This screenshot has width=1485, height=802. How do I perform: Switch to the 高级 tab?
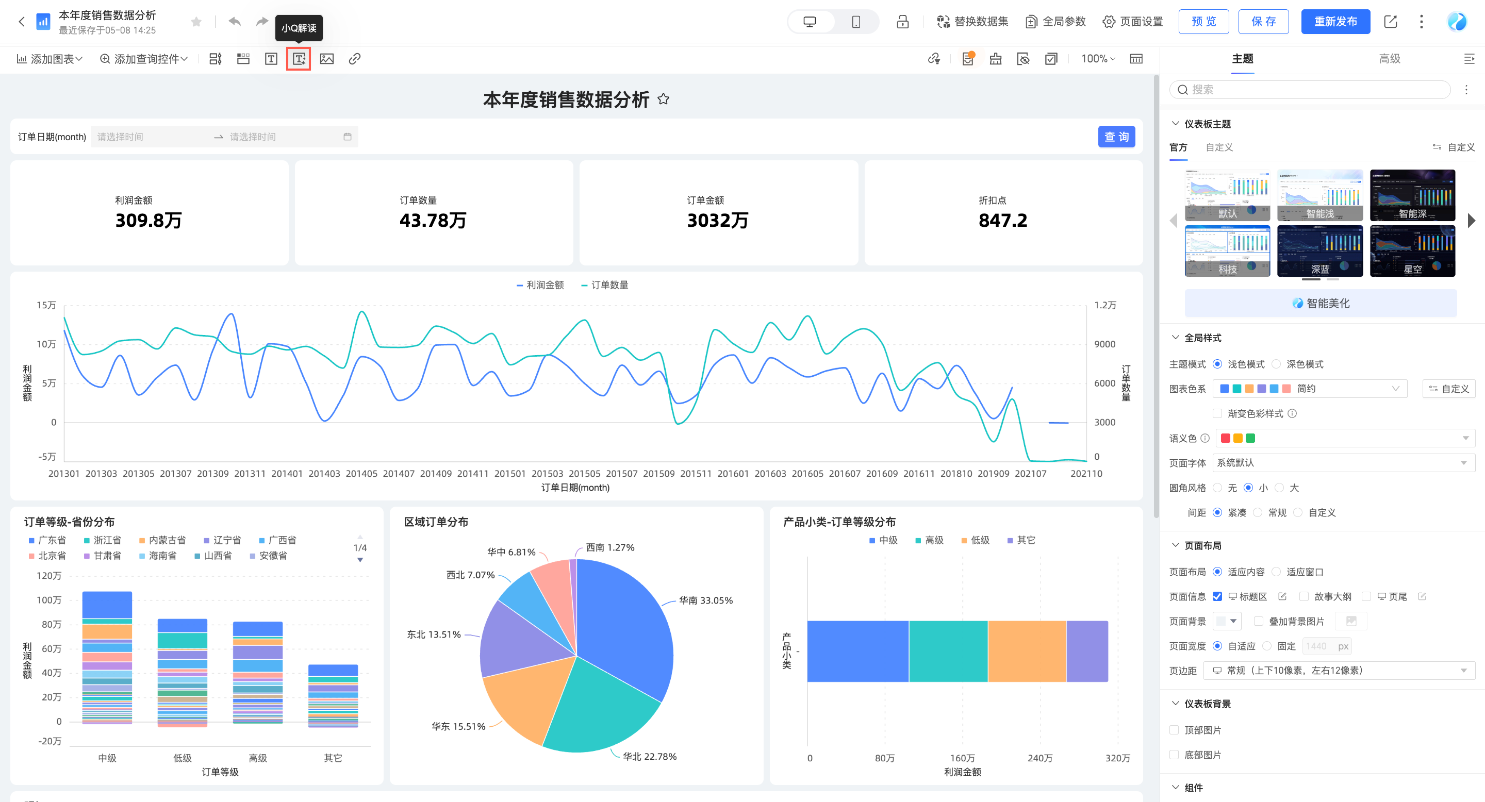pyautogui.click(x=1389, y=59)
